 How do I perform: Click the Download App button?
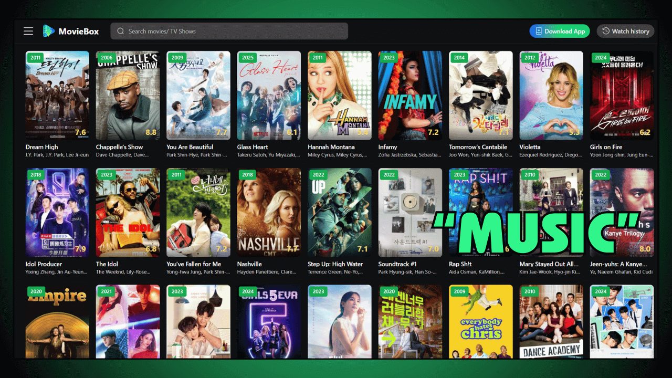coord(559,31)
